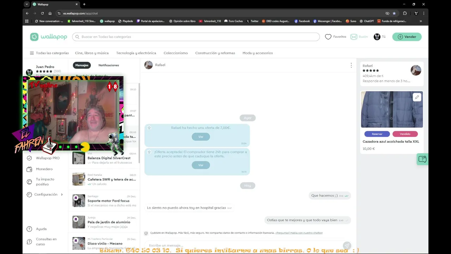Open Favoritos heart icon
Image resolution: width=451 pixels, height=254 pixels.
pos(328,37)
